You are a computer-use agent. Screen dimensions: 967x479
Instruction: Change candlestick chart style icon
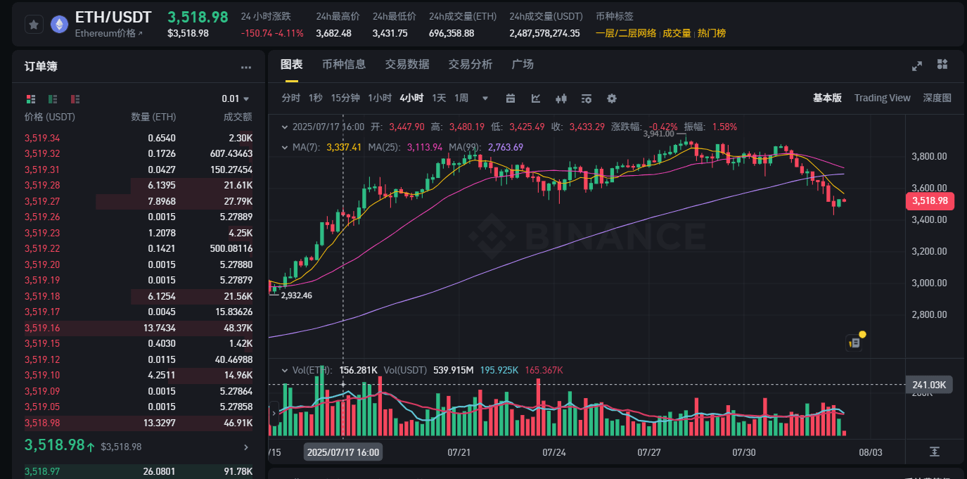point(561,98)
